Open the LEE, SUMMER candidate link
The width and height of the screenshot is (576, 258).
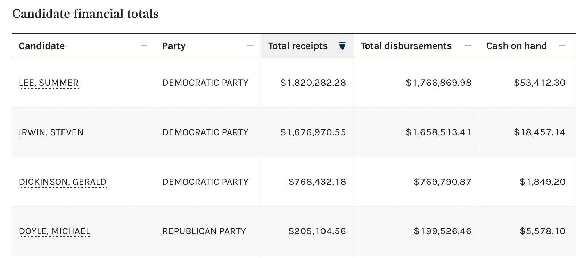pyautogui.click(x=49, y=83)
